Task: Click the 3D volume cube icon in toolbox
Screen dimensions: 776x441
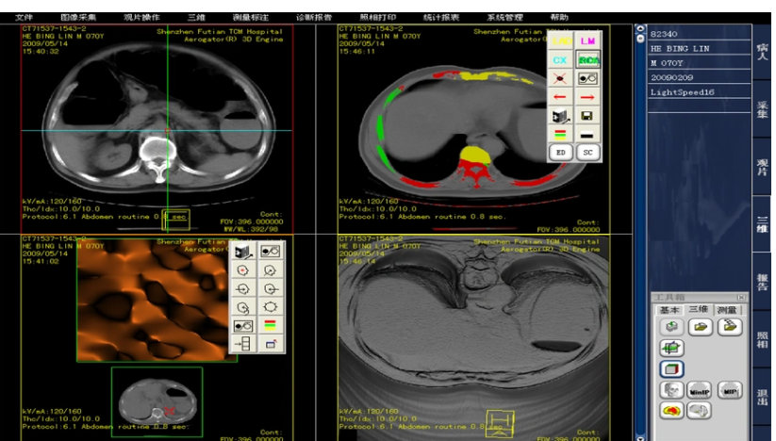Action: pos(671,368)
